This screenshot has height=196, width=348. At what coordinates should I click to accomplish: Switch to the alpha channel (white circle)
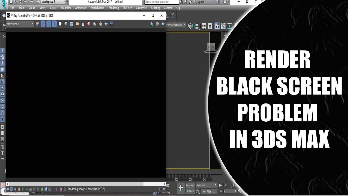[60, 24]
